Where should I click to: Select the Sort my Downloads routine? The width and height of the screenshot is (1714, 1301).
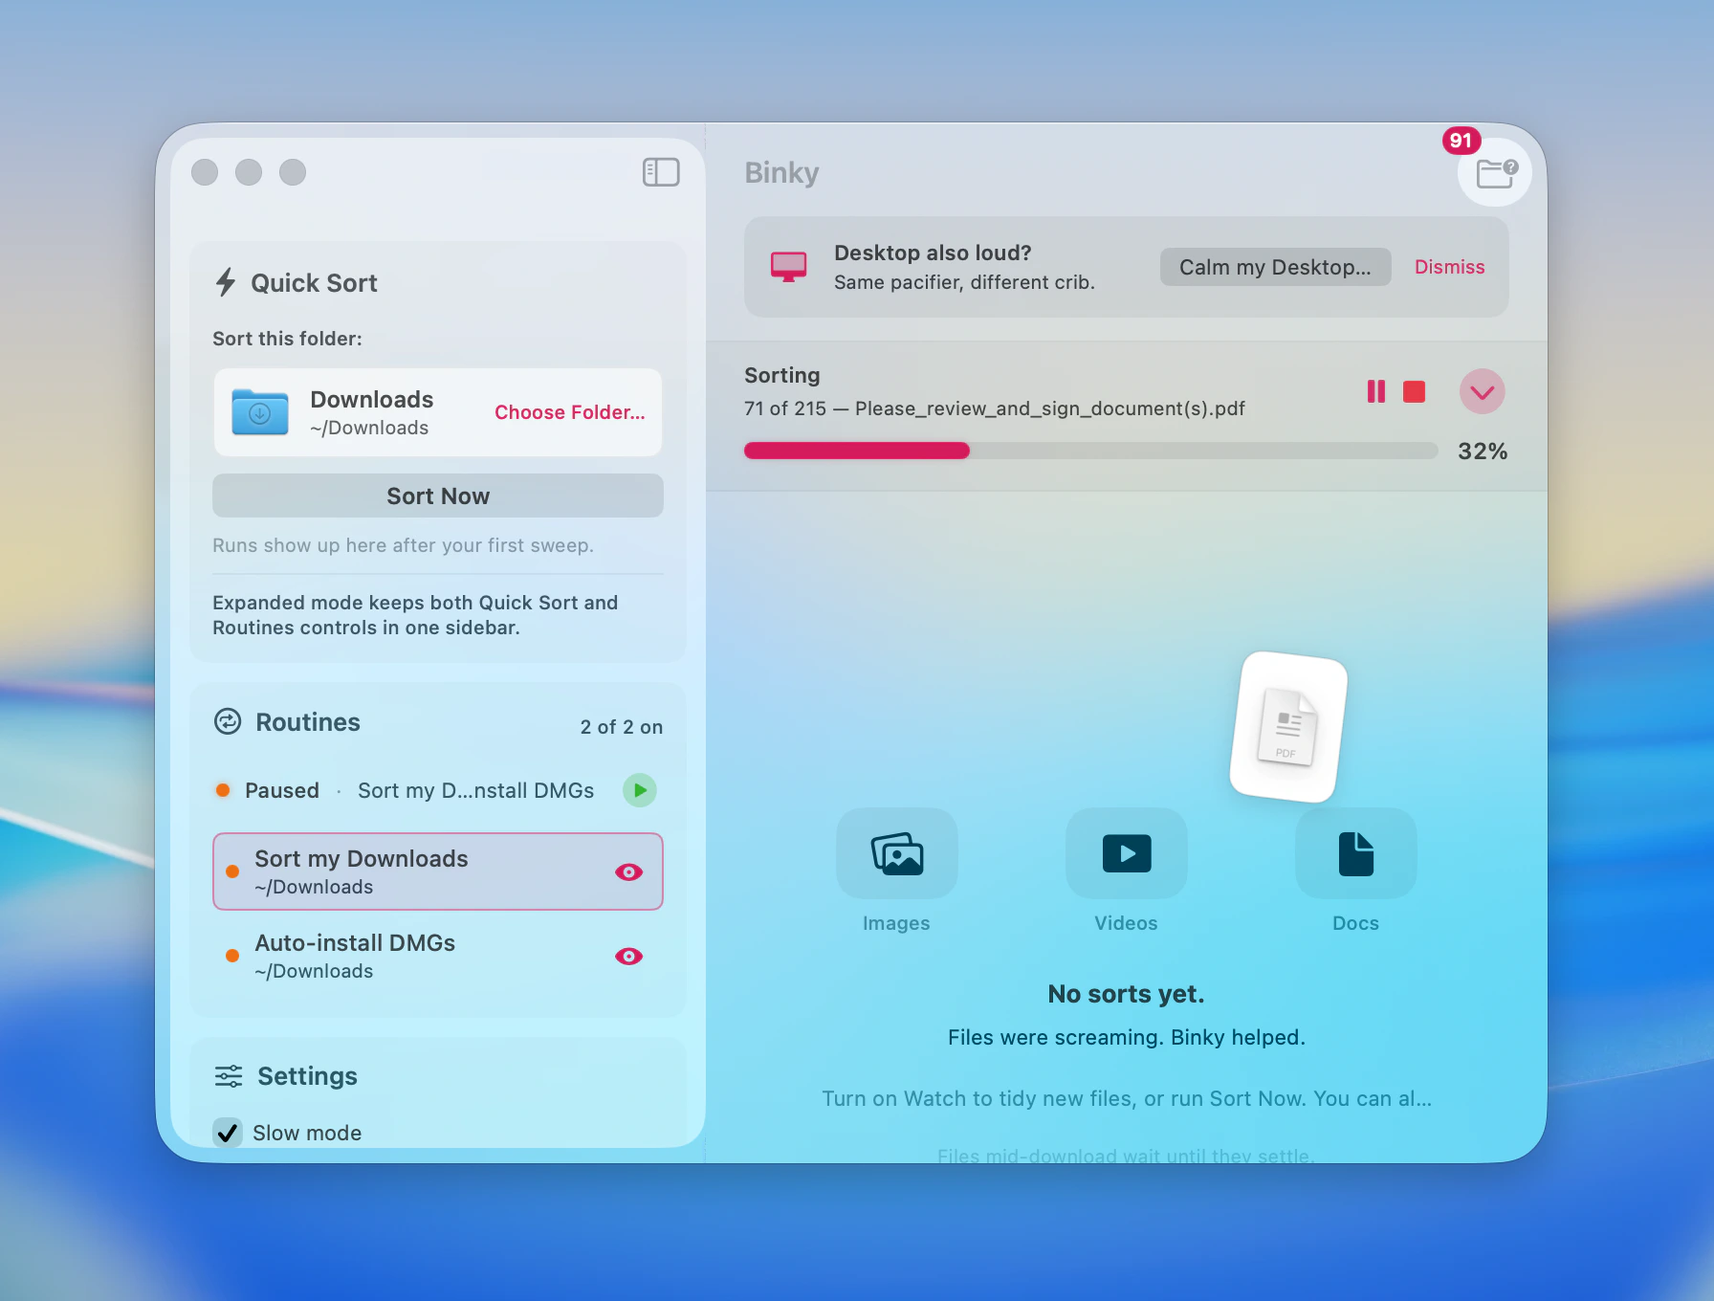tap(438, 871)
